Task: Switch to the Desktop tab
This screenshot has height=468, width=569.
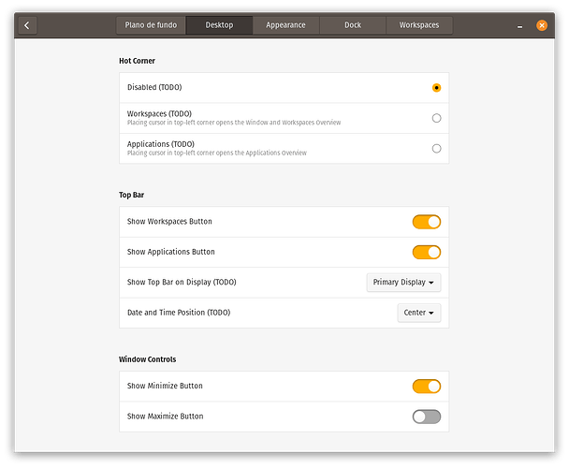Action: click(x=219, y=25)
